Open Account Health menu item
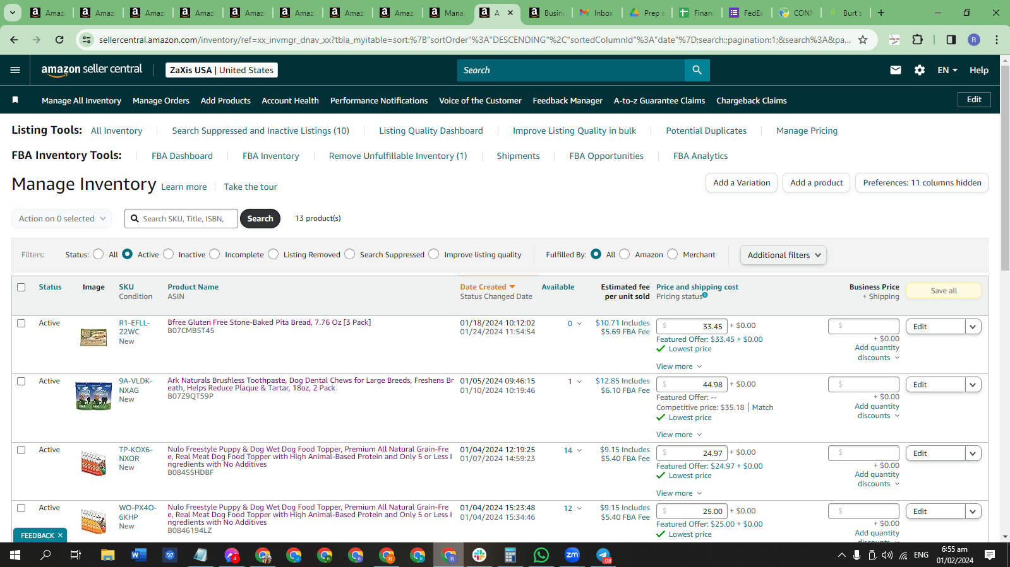The image size is (1010, 567). pyautogui.click(x=290, y=100)
